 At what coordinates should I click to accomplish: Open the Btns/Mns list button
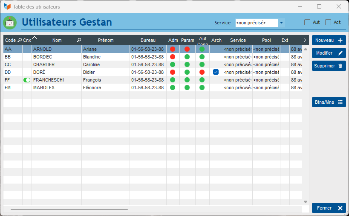pyautogui.click(x=329, y=102)
